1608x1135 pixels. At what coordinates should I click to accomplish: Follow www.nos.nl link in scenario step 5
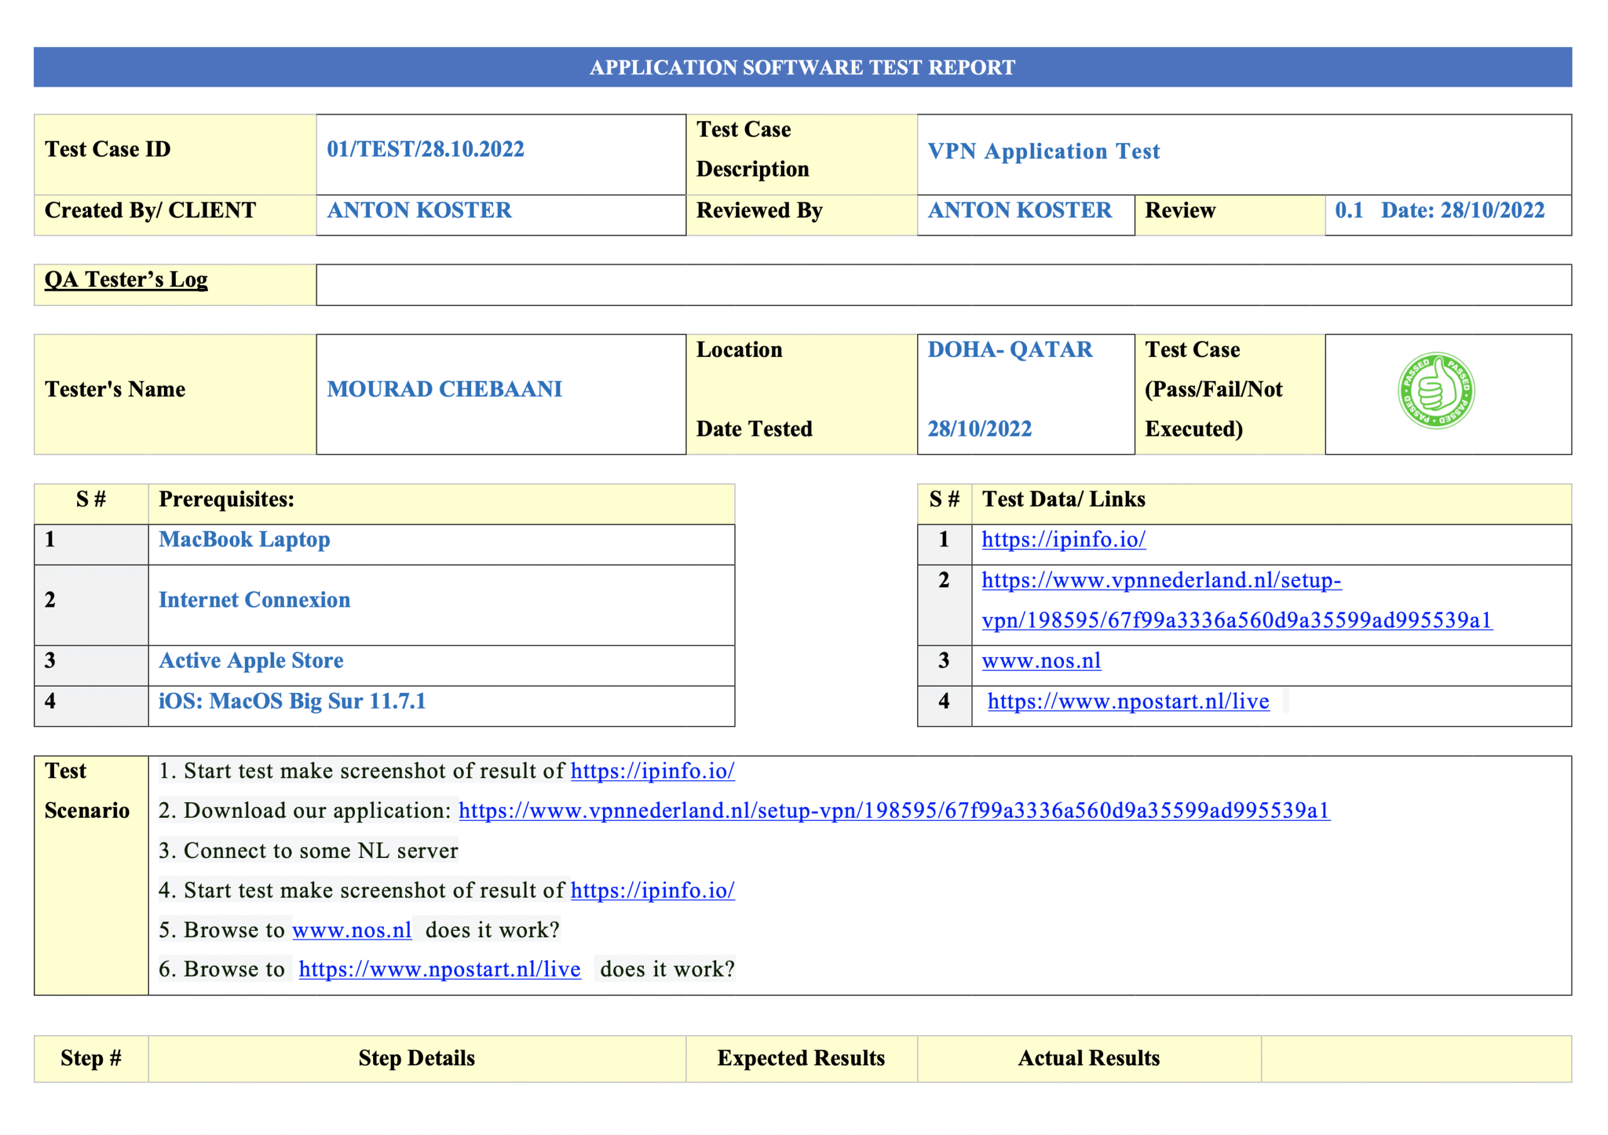pos(352,930)
